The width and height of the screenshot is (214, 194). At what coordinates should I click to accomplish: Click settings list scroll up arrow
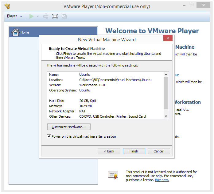pyautogui.click(x=166, y=75)
